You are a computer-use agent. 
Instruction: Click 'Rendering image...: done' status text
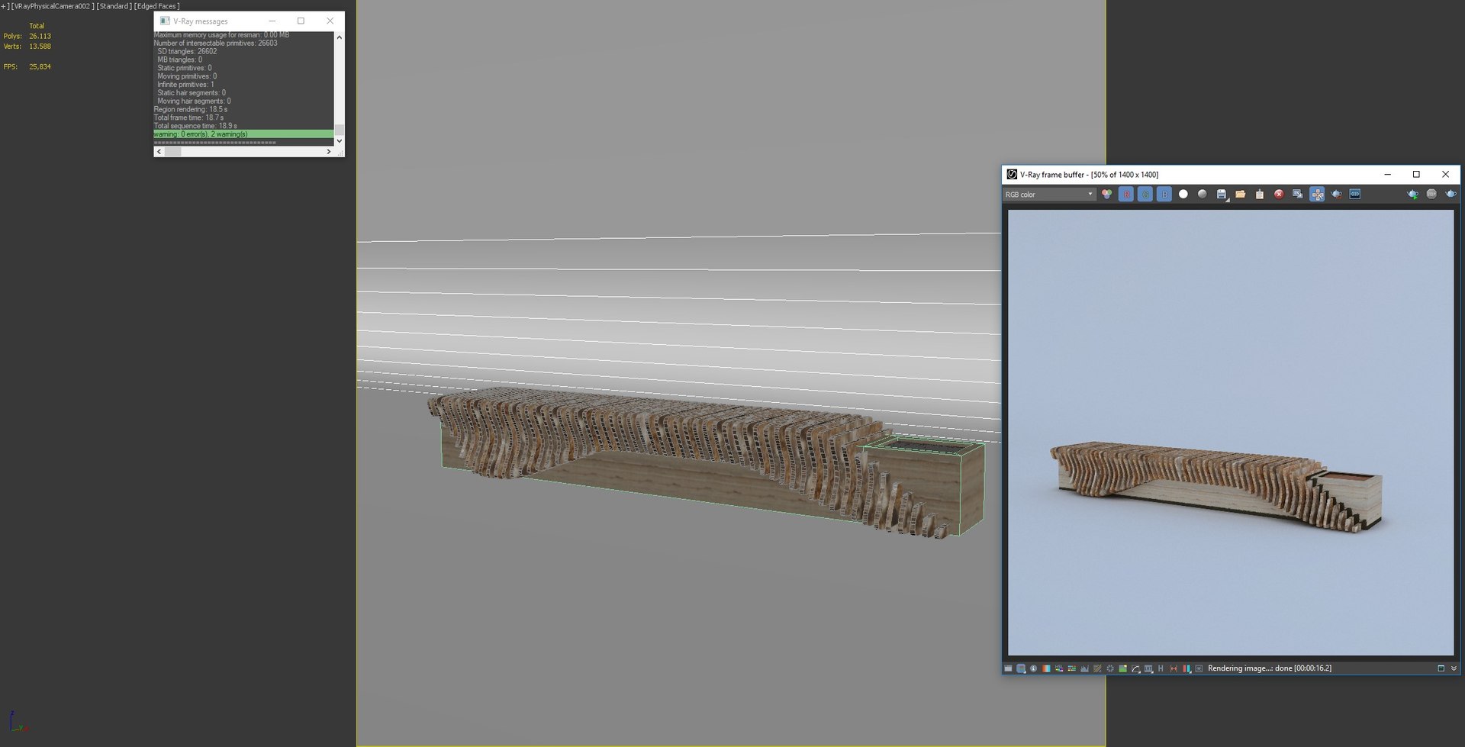pyautogui.click(x=1270, y=668)
